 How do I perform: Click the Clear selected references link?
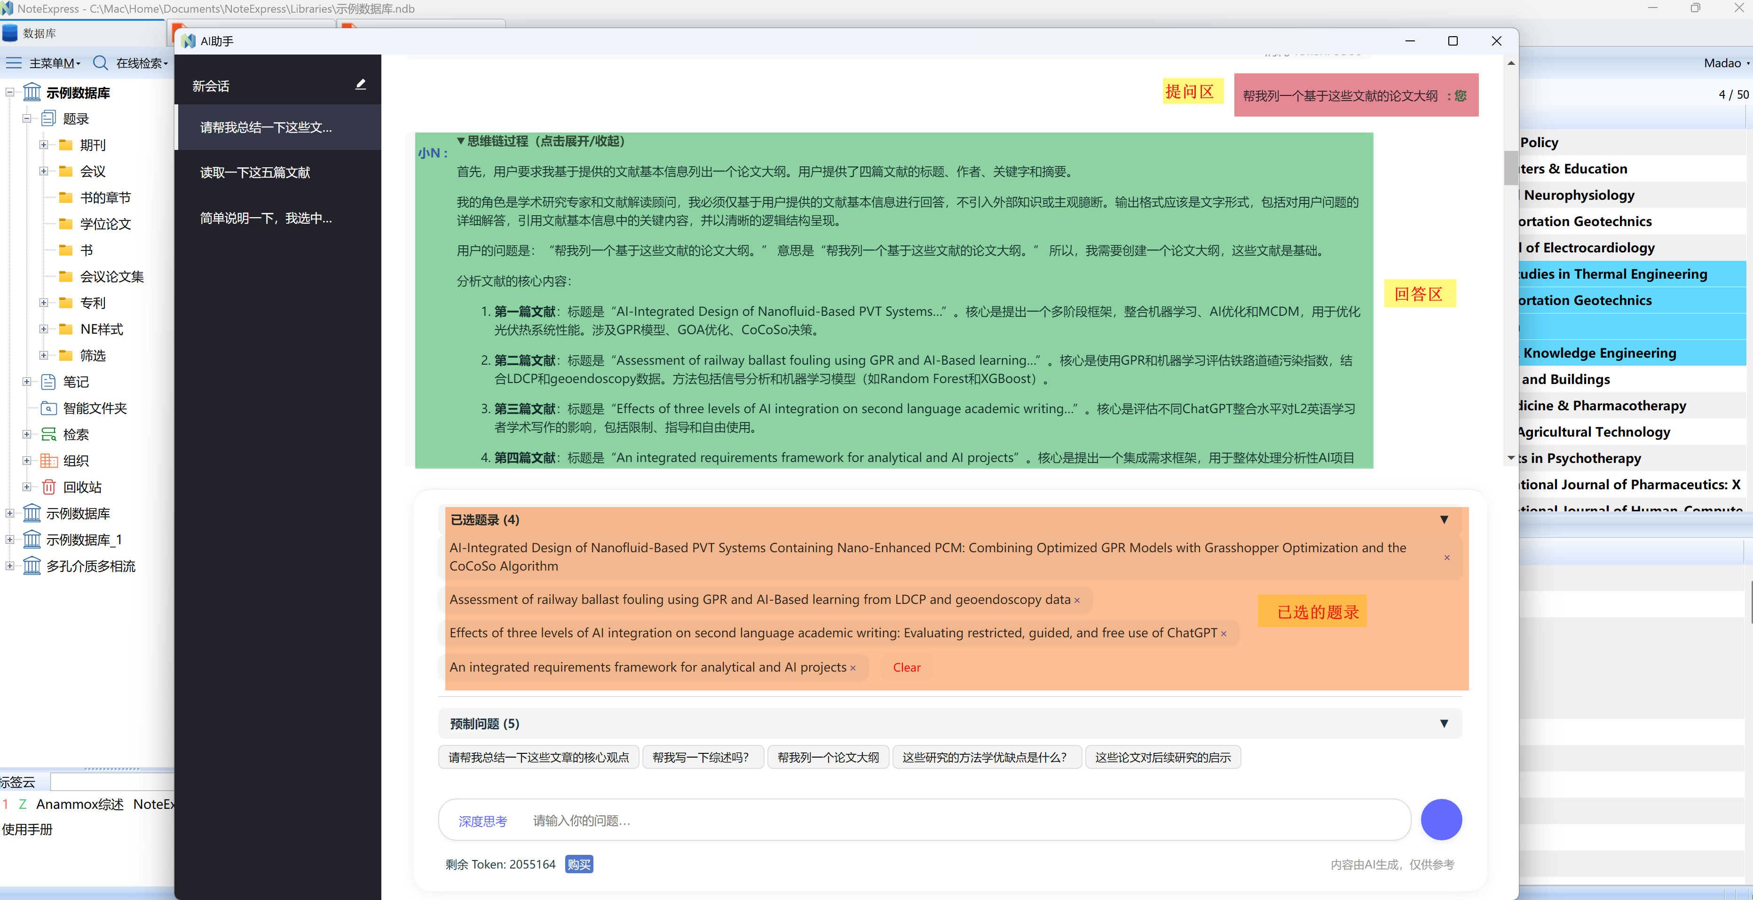pos(907,668)
